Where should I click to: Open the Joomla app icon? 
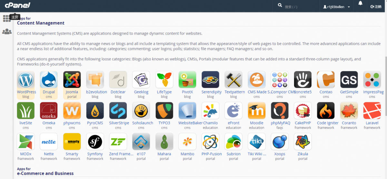pyautogui.click(x=72, y=80)
